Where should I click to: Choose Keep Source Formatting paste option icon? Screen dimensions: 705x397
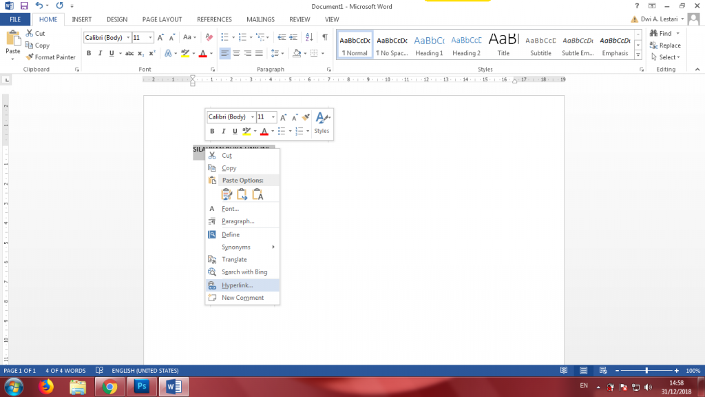point(227,194)
